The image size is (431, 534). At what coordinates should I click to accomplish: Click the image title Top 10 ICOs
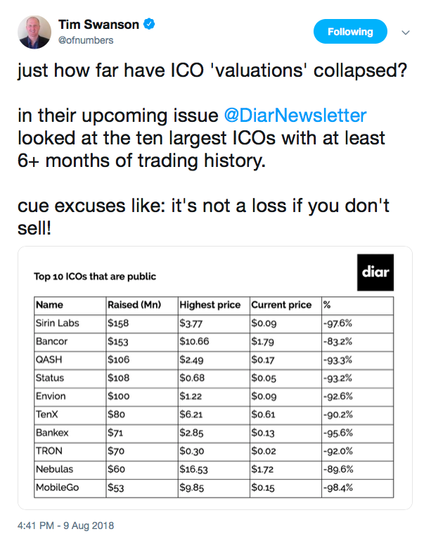(95, 276)
